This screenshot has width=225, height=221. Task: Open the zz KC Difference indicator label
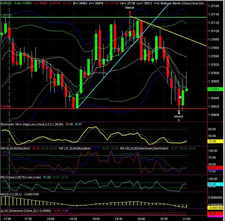[26, 211]
